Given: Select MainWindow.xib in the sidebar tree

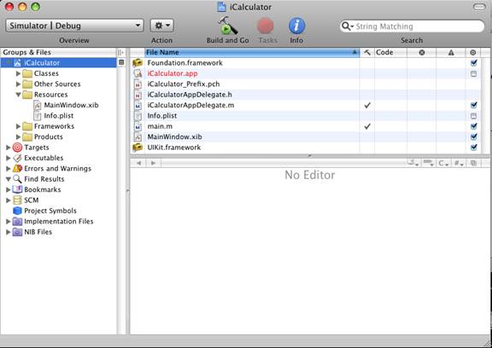Looking at the screenshot, I should coord(71,105).
